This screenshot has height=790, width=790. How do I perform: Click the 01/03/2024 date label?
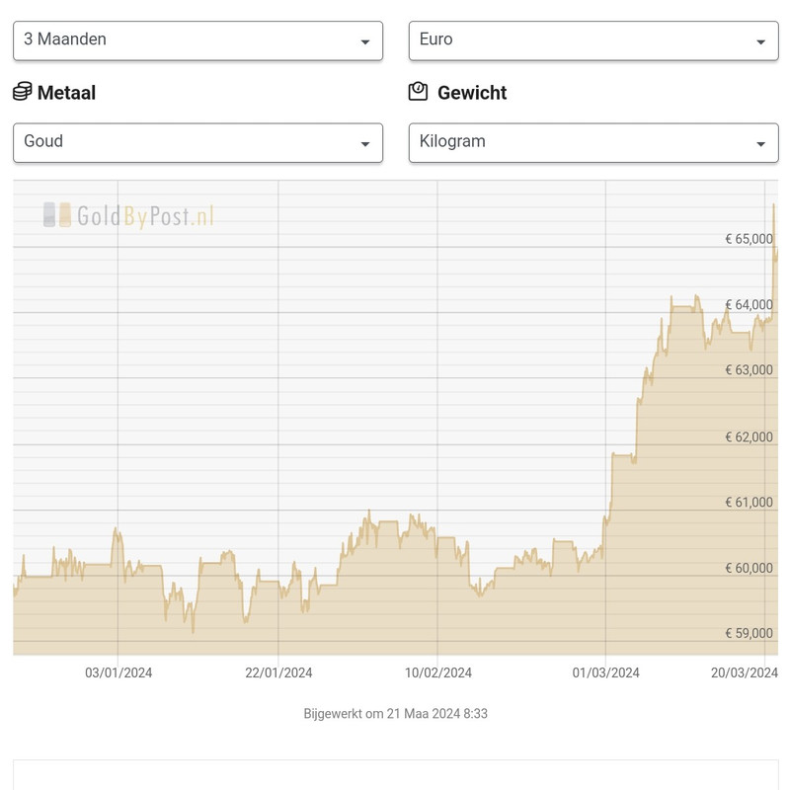tap(605, 672)
